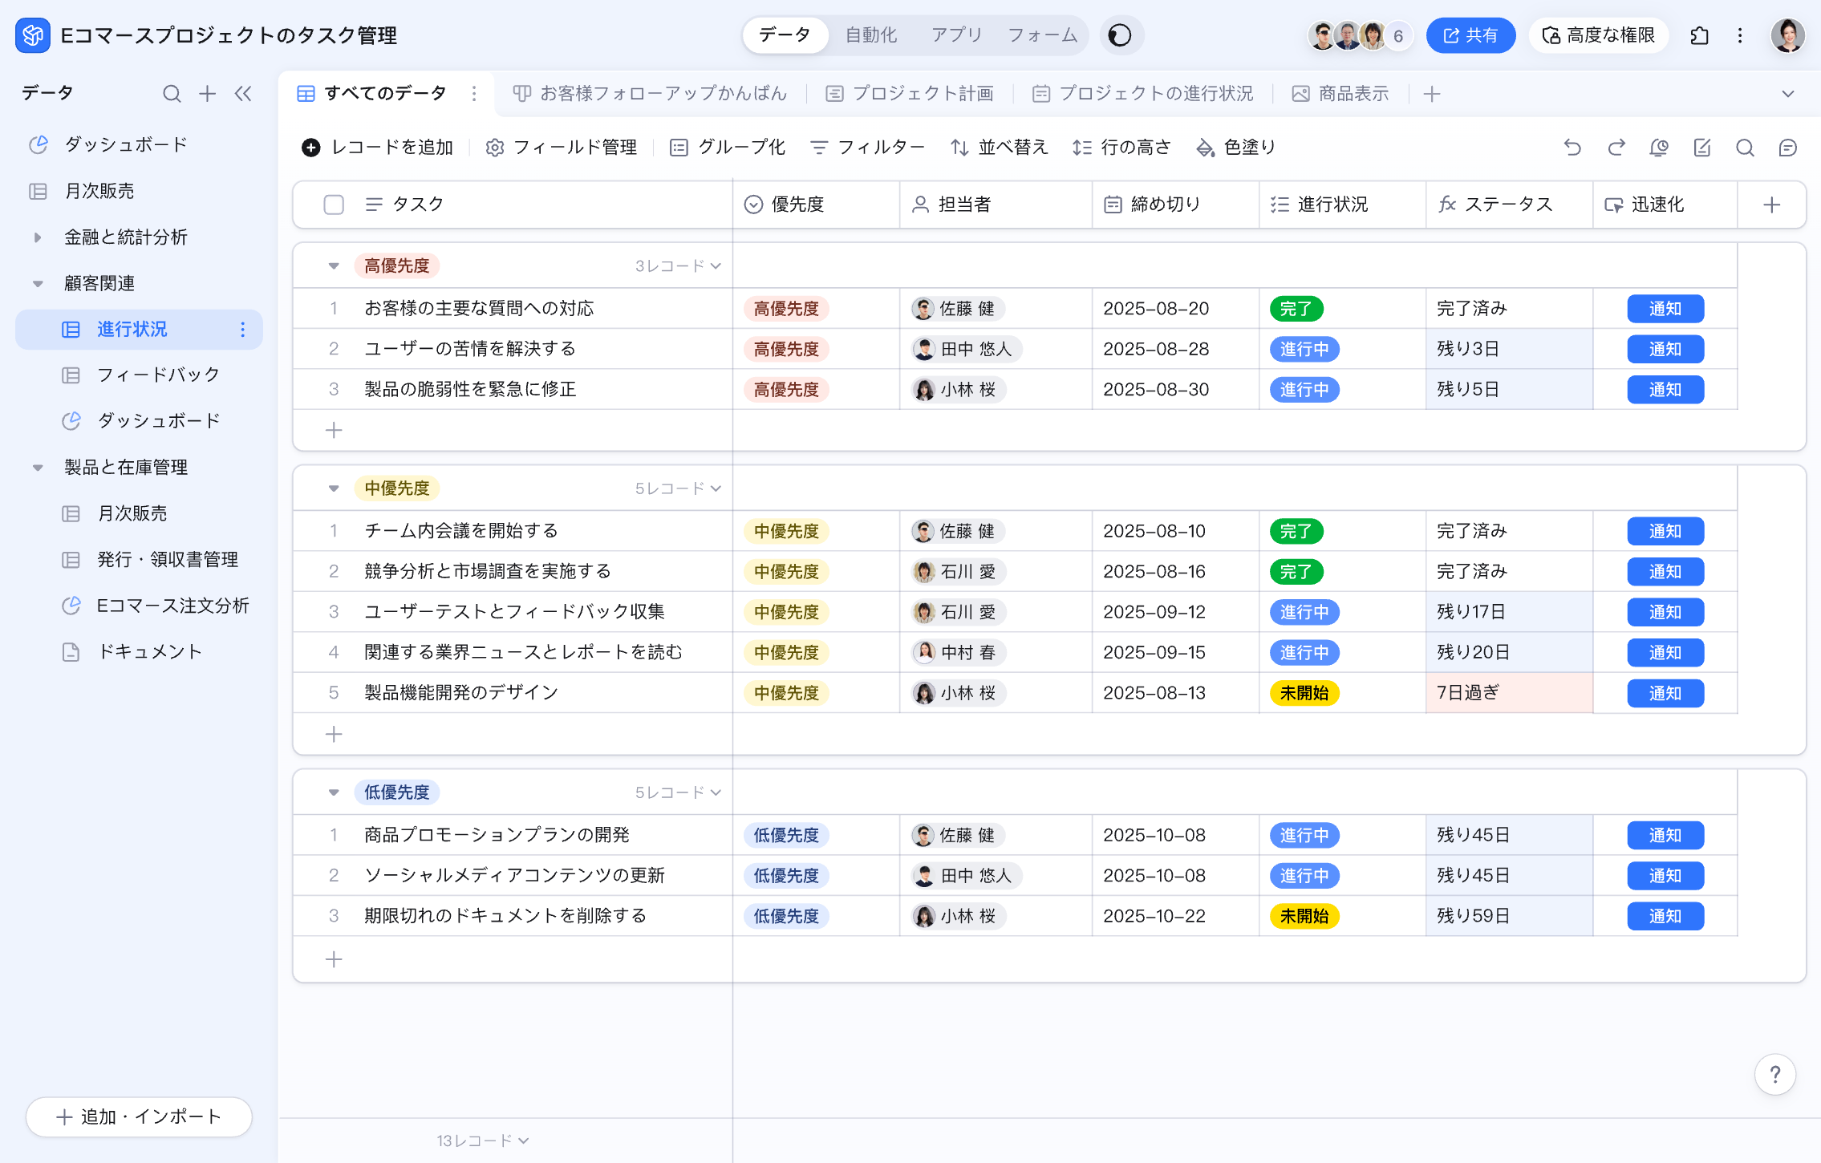Expand the 金融と統計分析 sidebar folder
Screen dimensions: 1821x1163
pyautogui.click(x=38, y=237)
